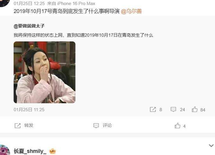The height and width of the screenshot is (155, 215).
Task: Click the 转发 share icon
Action: [x=18, y=126]
